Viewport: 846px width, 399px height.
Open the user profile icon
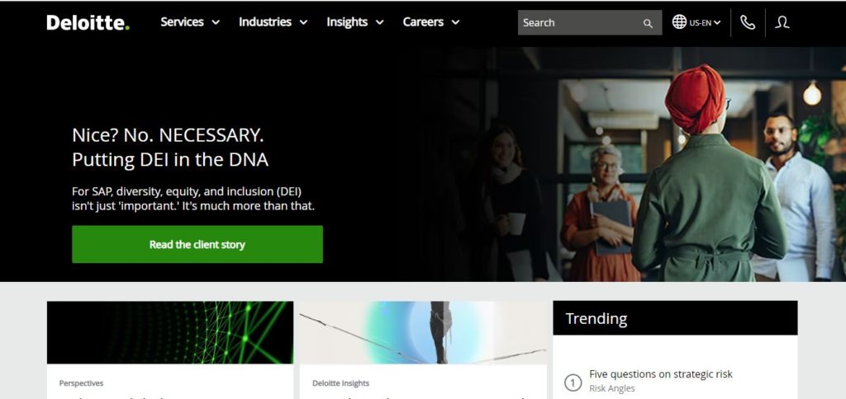click(782, 22)
